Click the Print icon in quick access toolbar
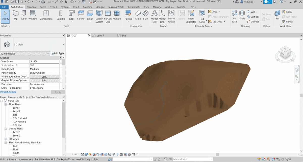 click(43, 2)
